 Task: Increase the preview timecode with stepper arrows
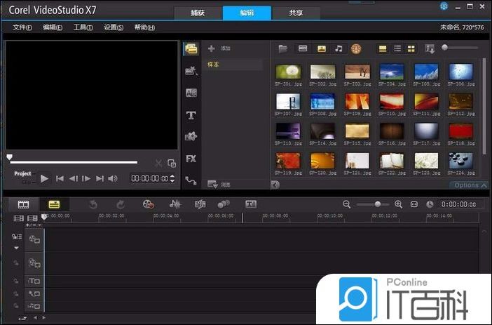pos(172,176)
